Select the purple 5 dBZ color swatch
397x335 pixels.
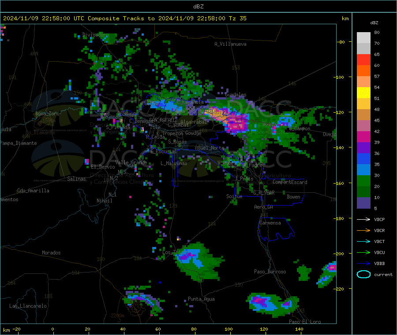coord(363,203)
